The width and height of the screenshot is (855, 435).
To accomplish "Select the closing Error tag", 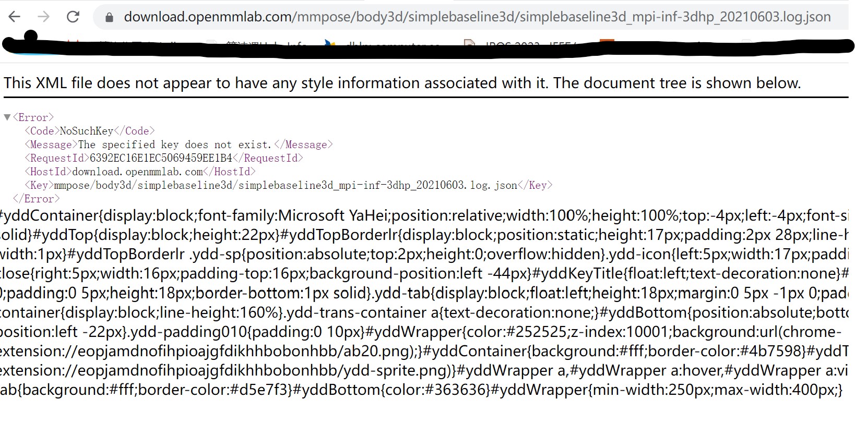I will coord(36,199).
